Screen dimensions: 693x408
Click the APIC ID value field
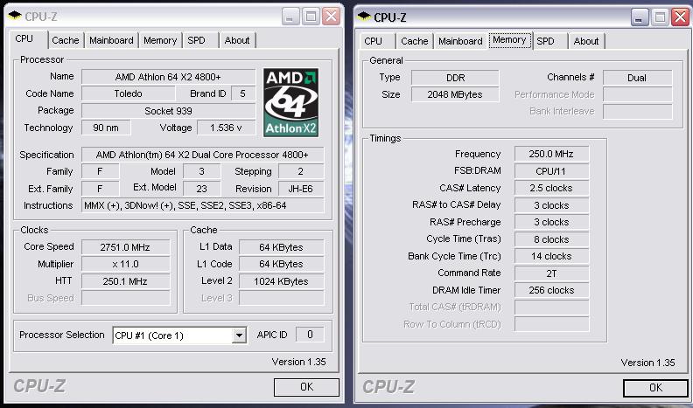310,335
